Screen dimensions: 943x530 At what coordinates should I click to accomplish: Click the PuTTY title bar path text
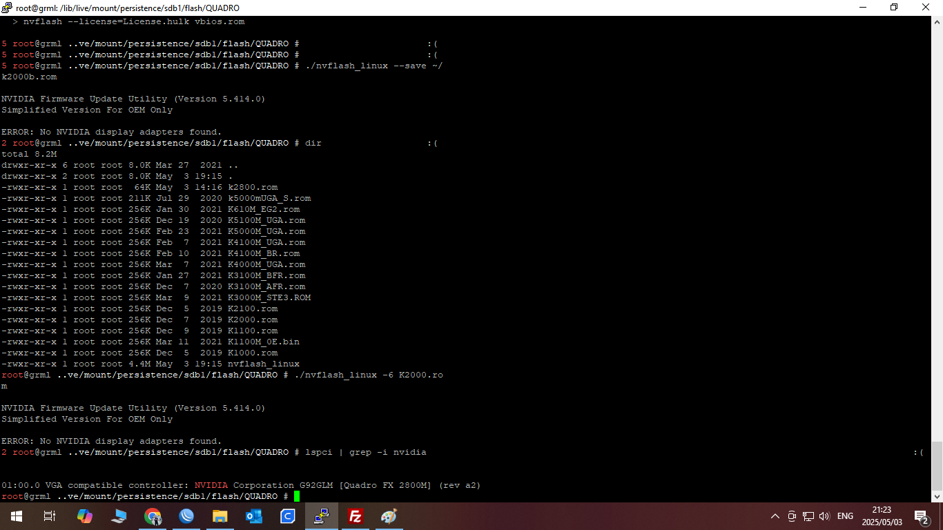pyautogui.click(x=129, y=8)
